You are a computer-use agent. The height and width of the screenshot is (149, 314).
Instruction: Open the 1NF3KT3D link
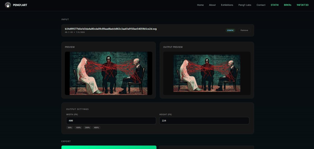[x=302, y=5]
